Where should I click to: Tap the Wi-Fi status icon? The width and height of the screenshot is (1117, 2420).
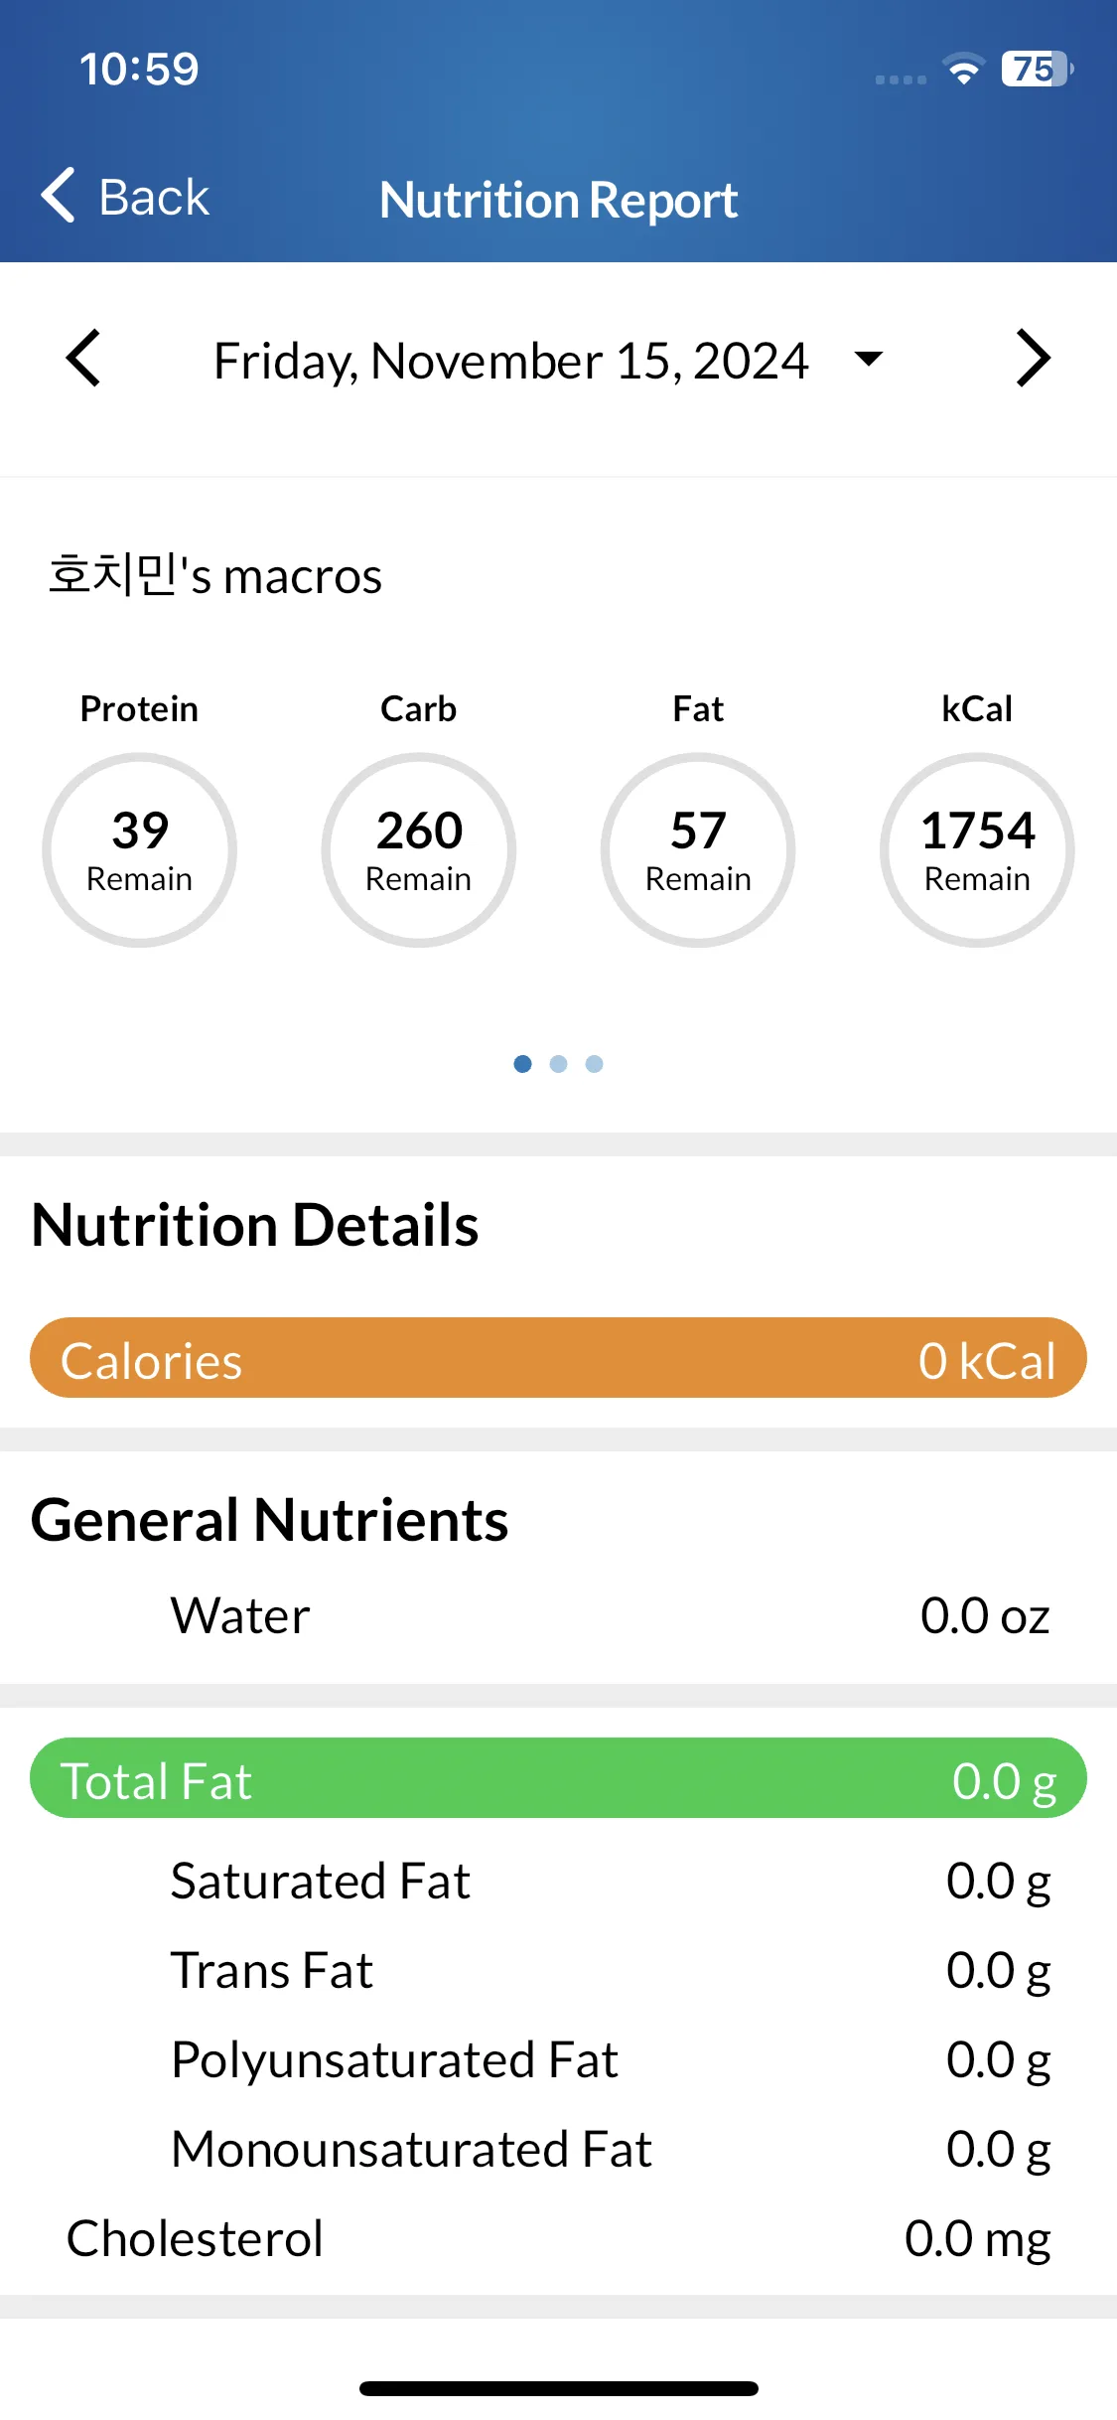point(963,70)
